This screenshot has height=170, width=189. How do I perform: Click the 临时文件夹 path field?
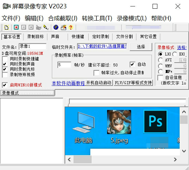click(x=102, y=46)
